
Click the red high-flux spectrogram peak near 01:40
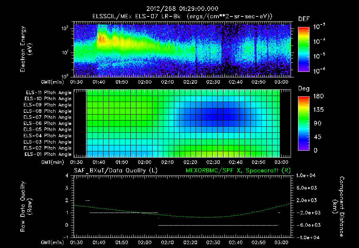101,38
